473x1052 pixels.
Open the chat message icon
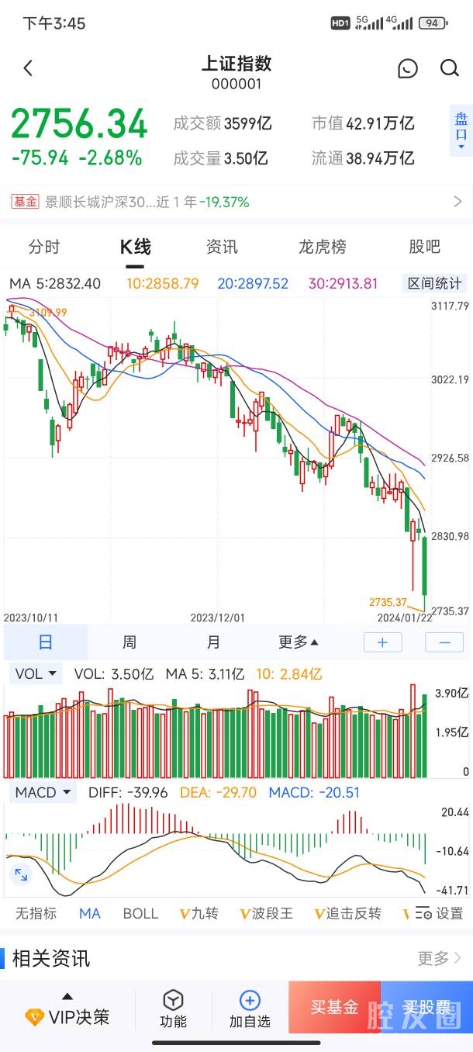tap(407, 68)
